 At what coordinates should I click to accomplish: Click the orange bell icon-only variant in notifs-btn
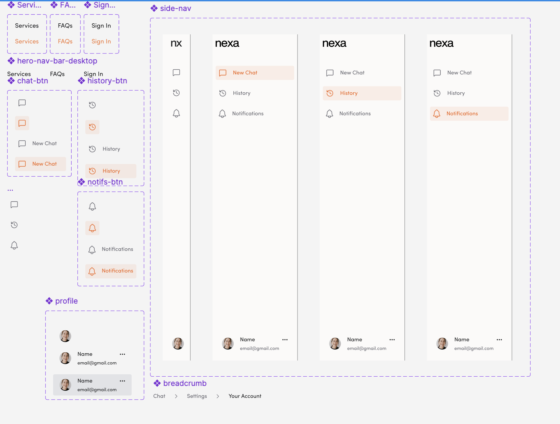93,228
